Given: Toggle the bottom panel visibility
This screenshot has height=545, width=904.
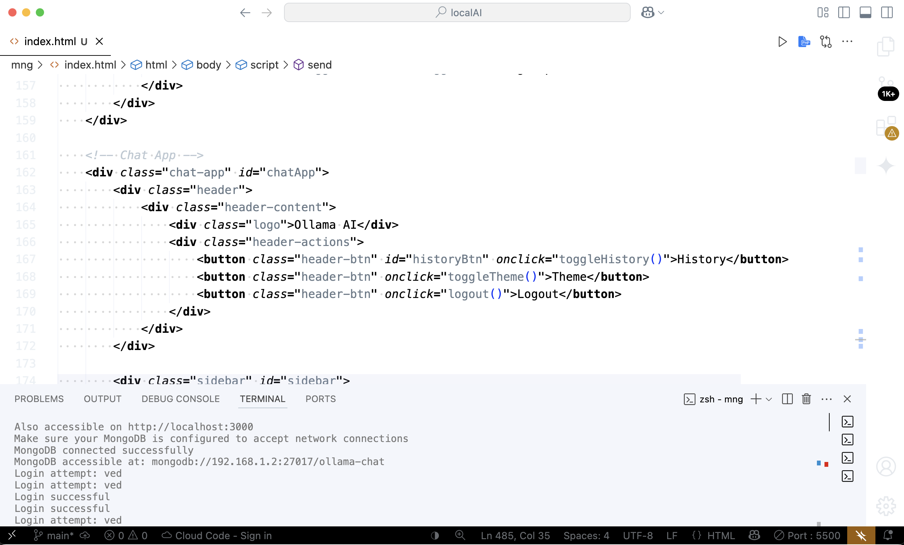Looking at the screenshot, I should pos(865,12).
